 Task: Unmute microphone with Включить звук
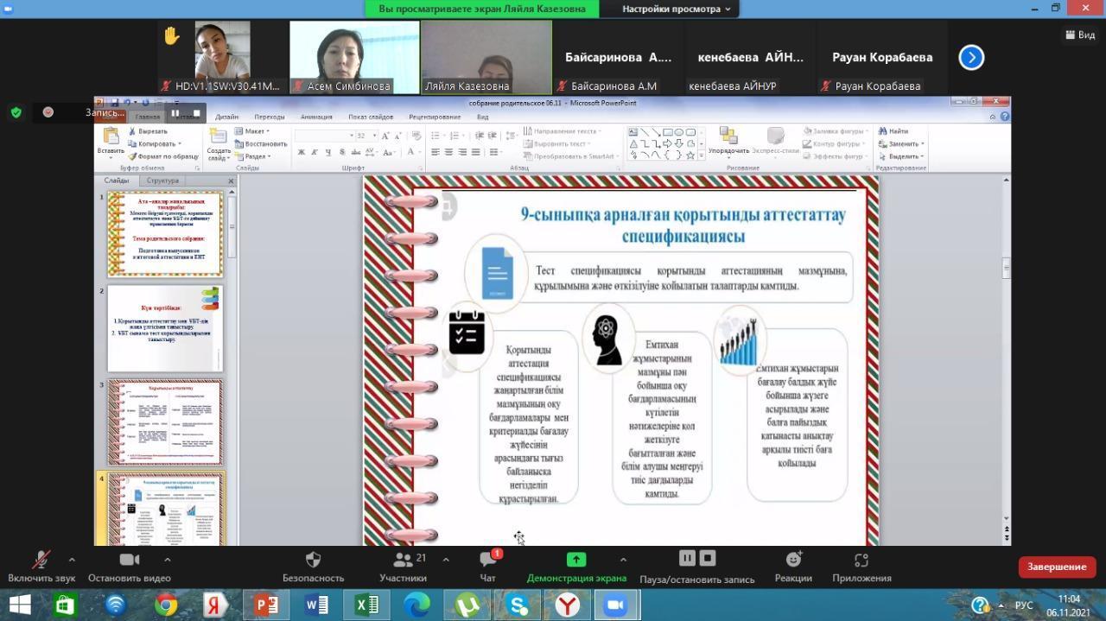coord(41,567)
